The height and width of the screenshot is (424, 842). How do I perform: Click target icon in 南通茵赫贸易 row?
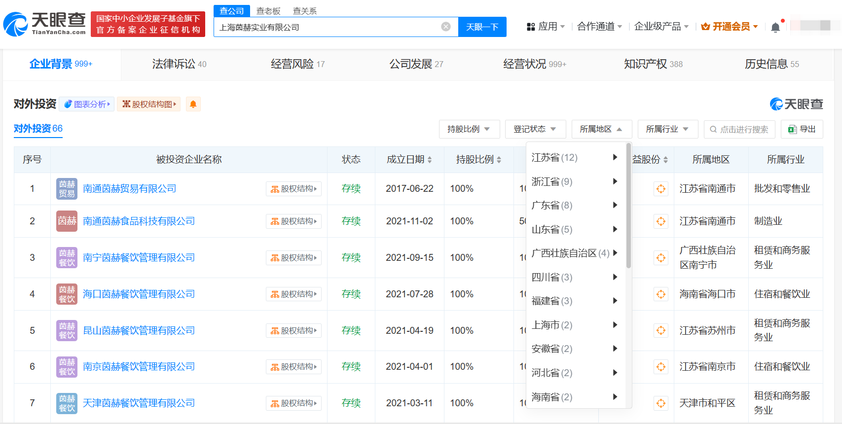[x=660, y=189]
